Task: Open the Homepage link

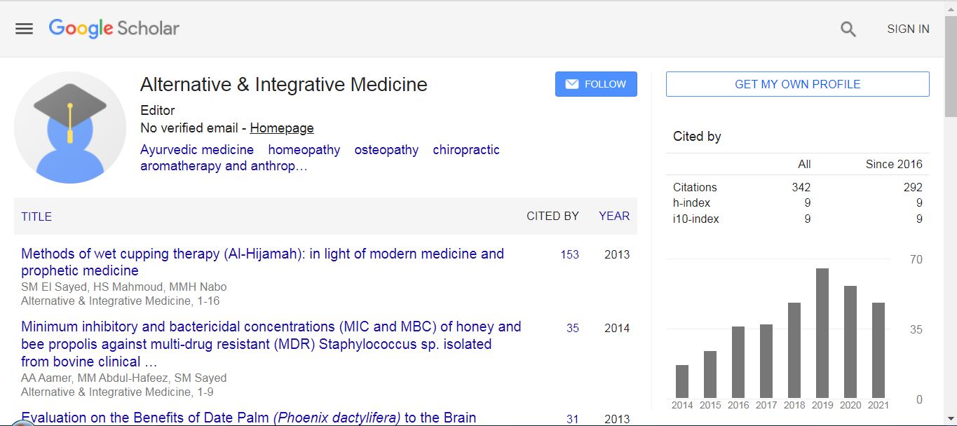Action: (282, 128)
